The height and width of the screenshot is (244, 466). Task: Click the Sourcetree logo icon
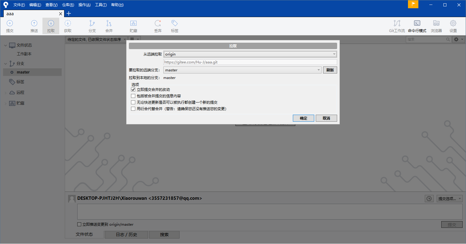[6, 5]
